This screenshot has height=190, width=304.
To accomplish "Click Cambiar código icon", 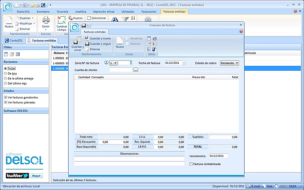I will pos(62,24).
